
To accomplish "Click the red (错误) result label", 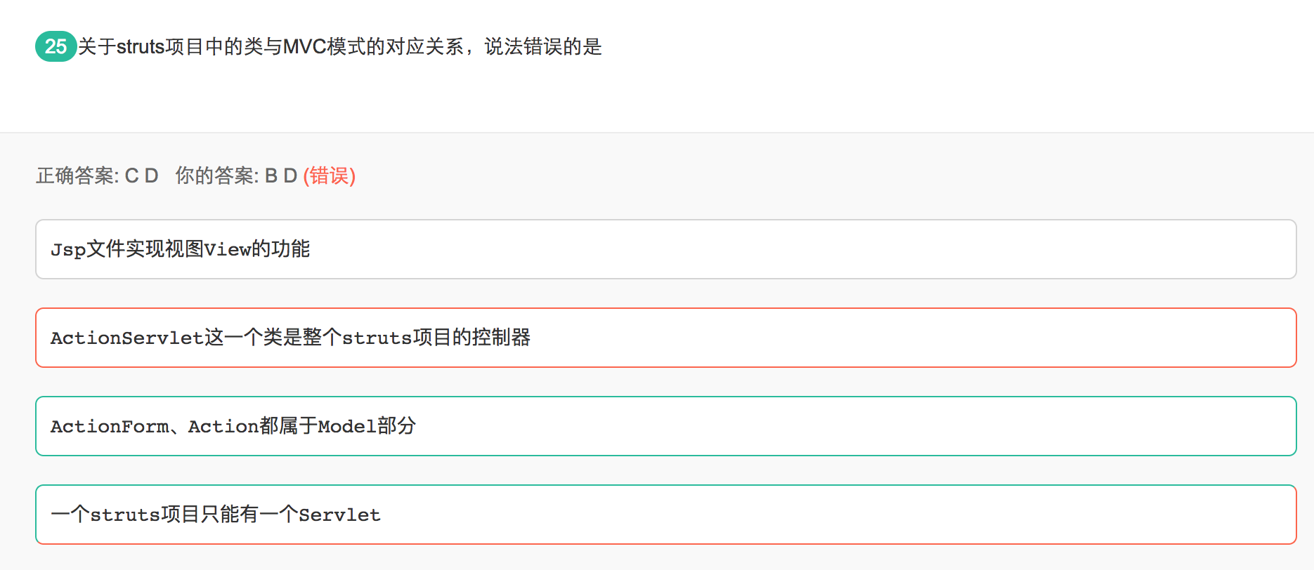I will pos(329,175).
